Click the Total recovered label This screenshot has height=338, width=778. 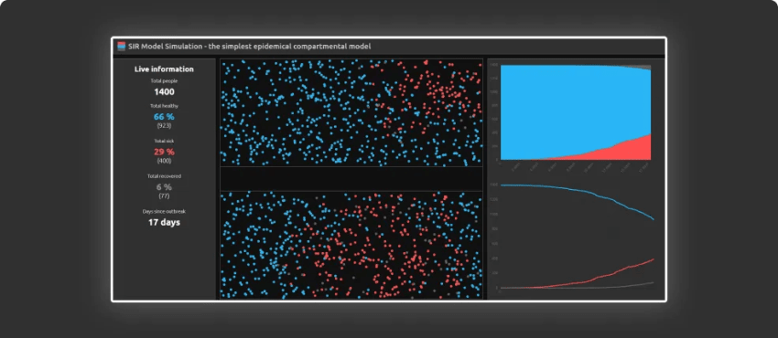pos(164,176)
